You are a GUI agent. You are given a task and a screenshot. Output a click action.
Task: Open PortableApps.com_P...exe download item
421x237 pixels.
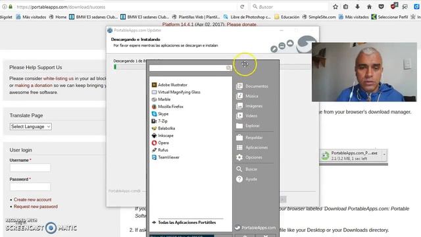coord(351,155)
